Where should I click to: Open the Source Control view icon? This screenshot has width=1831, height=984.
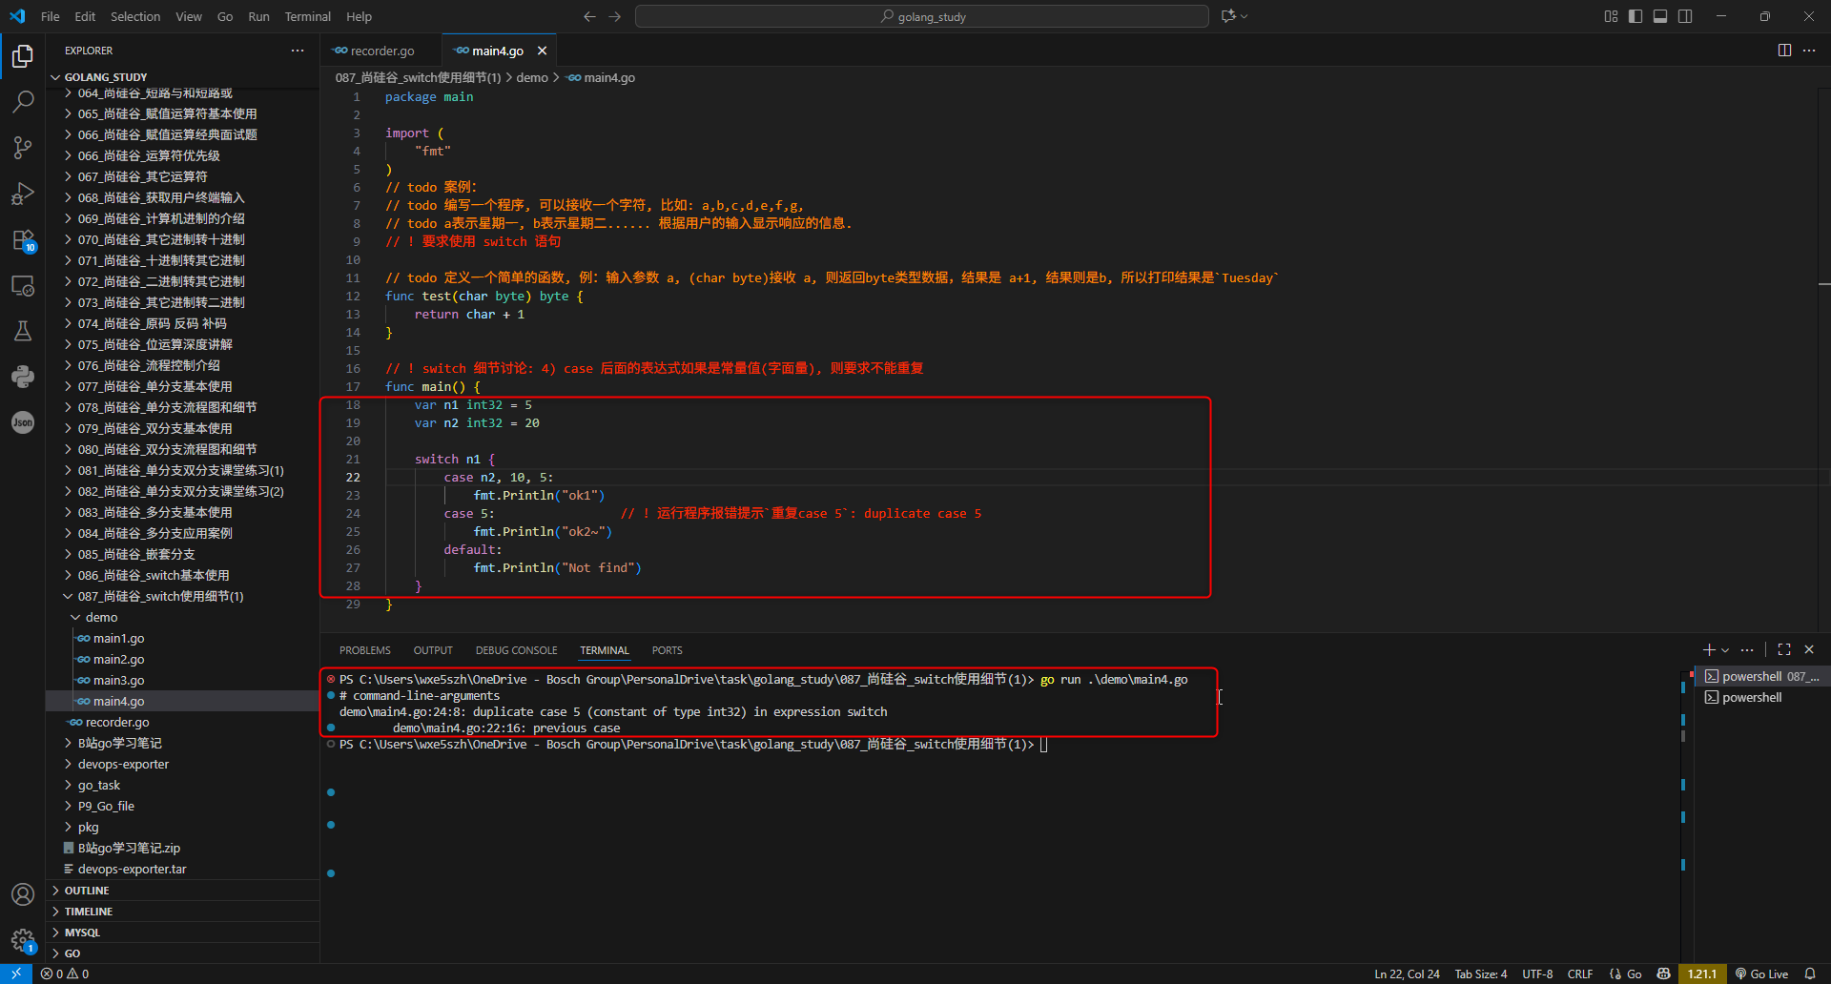click(x=23, y=147)
